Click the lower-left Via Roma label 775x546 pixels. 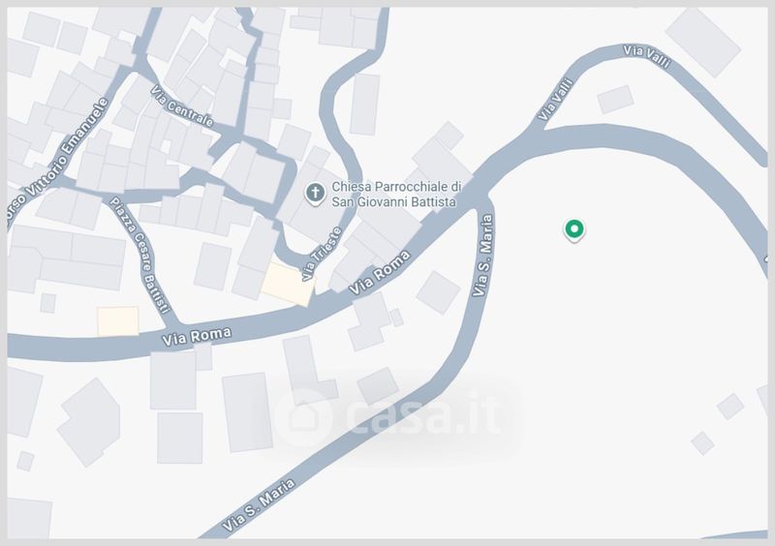[x=197, y=337]
